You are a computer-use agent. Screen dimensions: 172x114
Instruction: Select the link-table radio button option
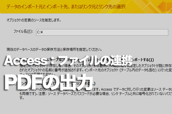[x=16, y=84]
